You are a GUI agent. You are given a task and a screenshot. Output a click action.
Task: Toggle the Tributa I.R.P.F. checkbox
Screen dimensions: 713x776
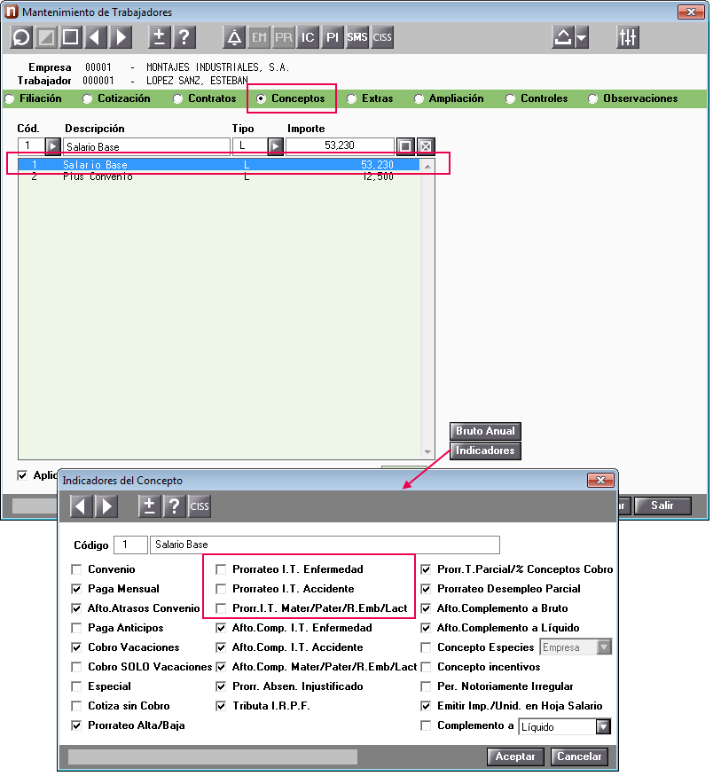tap(221, 706)
